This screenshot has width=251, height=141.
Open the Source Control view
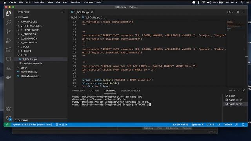coord(9,31)
